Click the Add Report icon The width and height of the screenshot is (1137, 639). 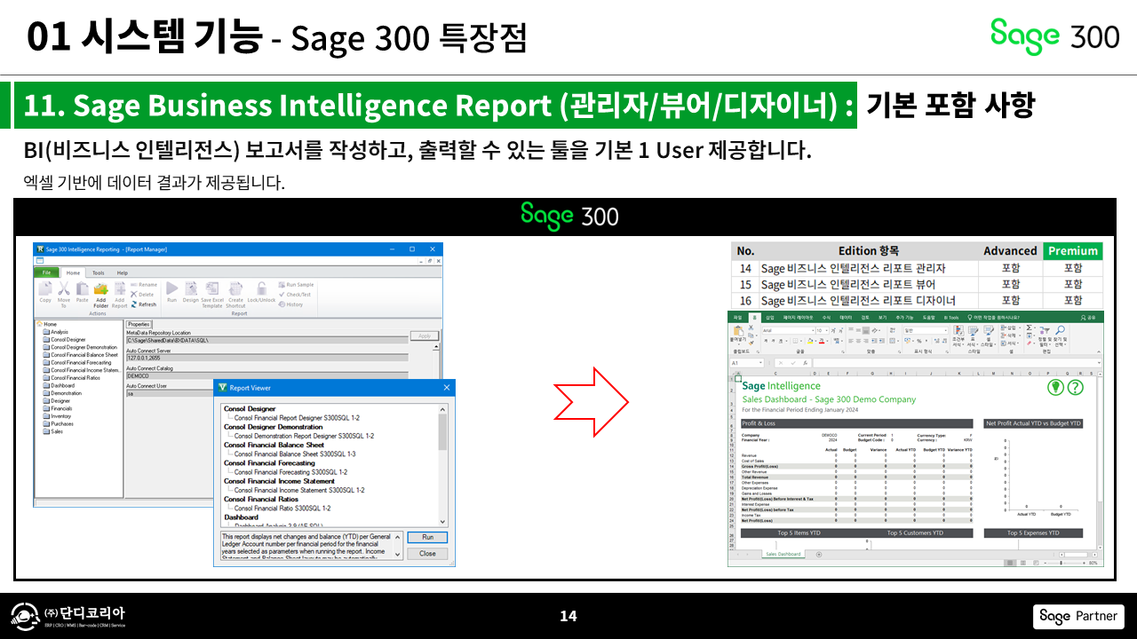click(x=119, y=294)
